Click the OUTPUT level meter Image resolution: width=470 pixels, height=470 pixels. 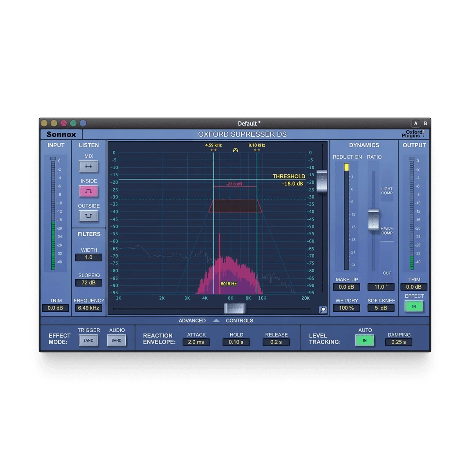[411, 214]
